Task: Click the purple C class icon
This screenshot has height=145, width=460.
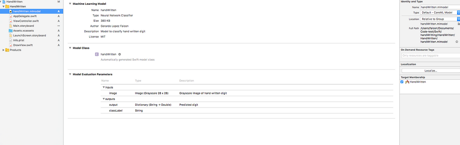Action: coord(97,54)
